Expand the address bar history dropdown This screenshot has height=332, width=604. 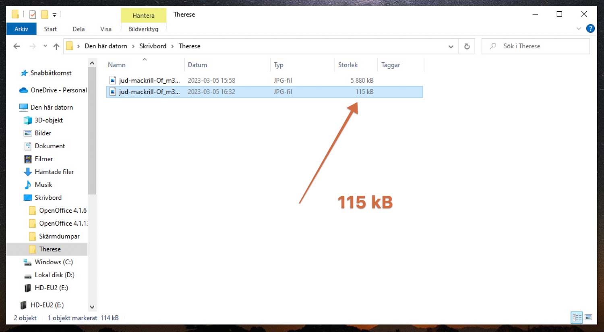tap(451, 46)
